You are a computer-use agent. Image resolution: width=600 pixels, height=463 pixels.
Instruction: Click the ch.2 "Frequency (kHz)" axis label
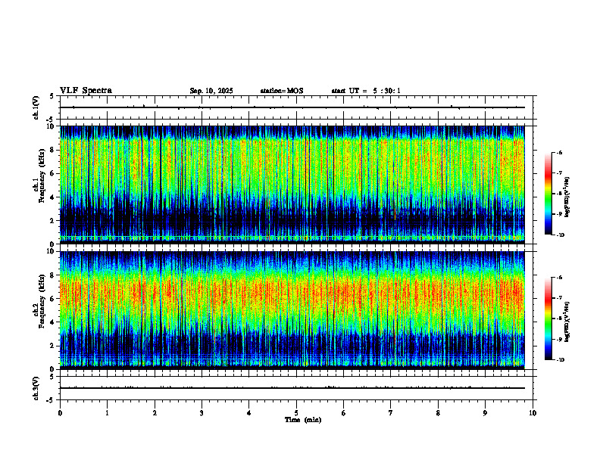[42, 301]
